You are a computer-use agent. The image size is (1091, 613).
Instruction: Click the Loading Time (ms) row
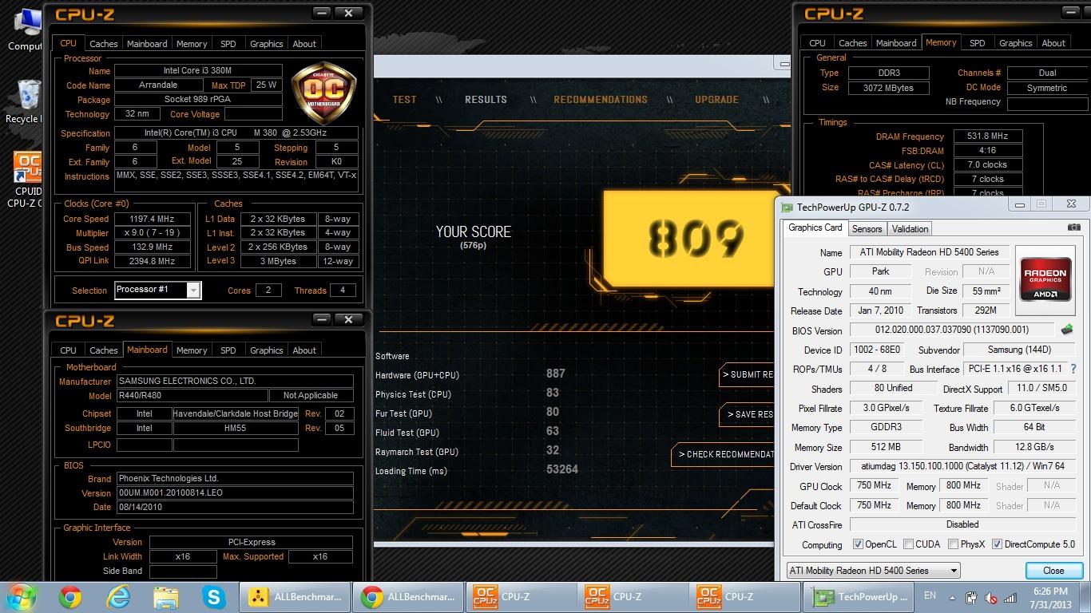(477, 470)
